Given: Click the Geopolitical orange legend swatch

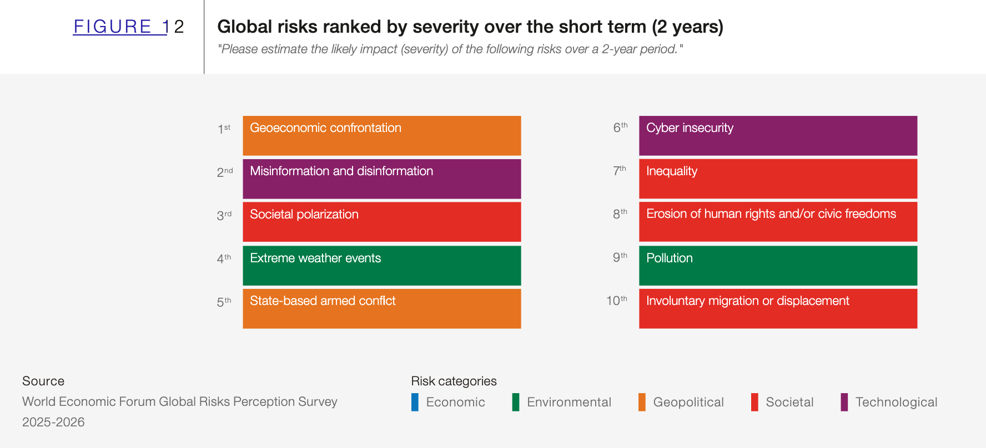Looking at the screenshot, I should click(642, 402).
